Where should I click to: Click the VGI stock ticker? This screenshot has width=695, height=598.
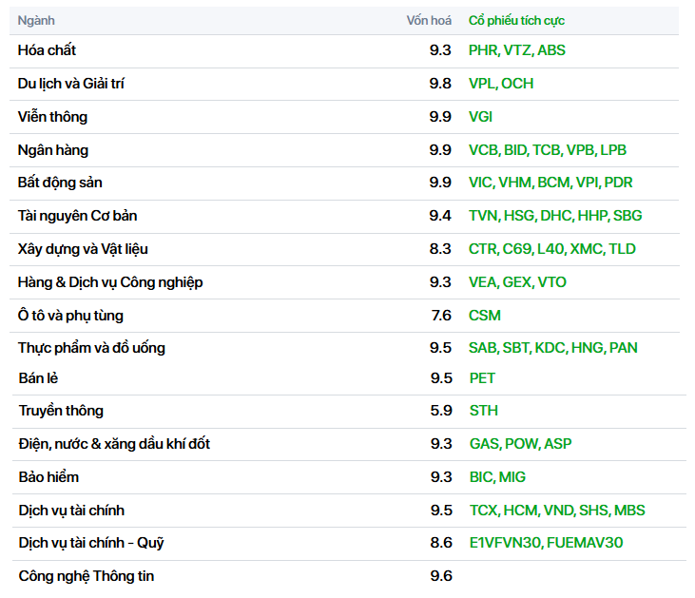(x=480, y=117)
